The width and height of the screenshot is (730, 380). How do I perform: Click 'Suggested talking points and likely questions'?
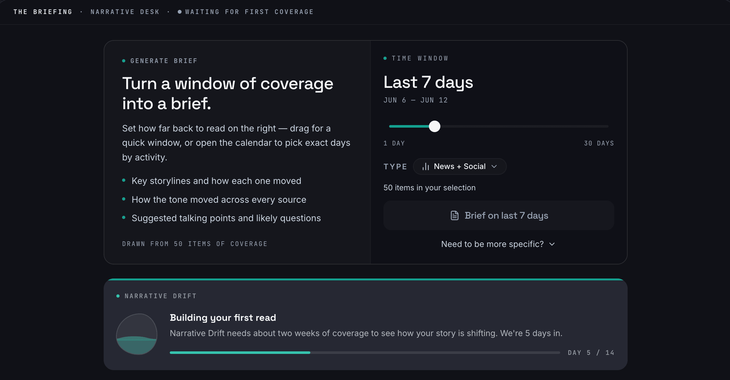226,218
